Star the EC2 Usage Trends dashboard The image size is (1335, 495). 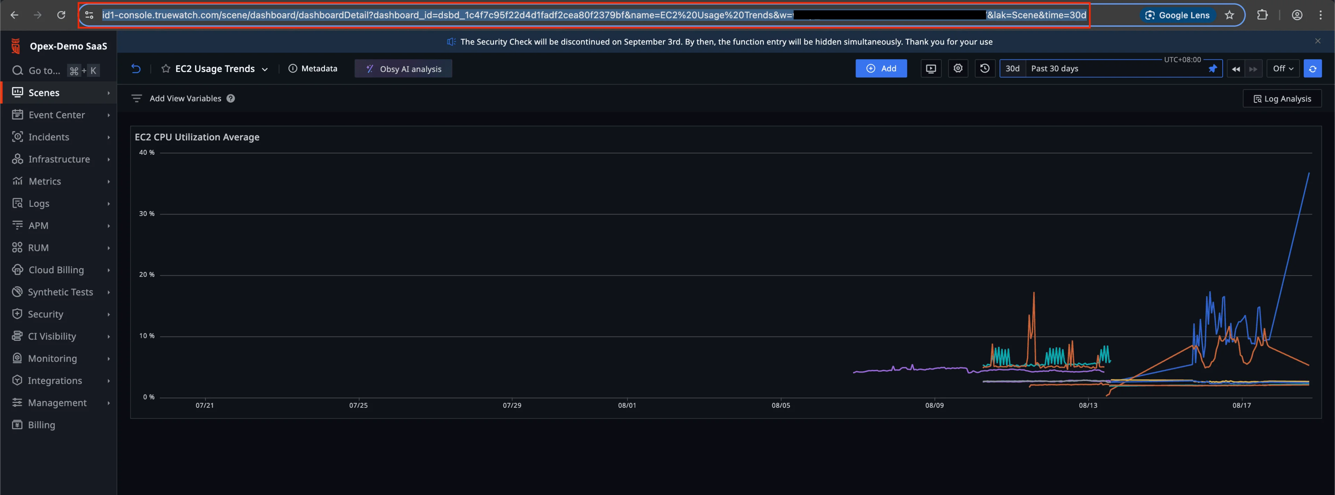(x=165, y=68)
